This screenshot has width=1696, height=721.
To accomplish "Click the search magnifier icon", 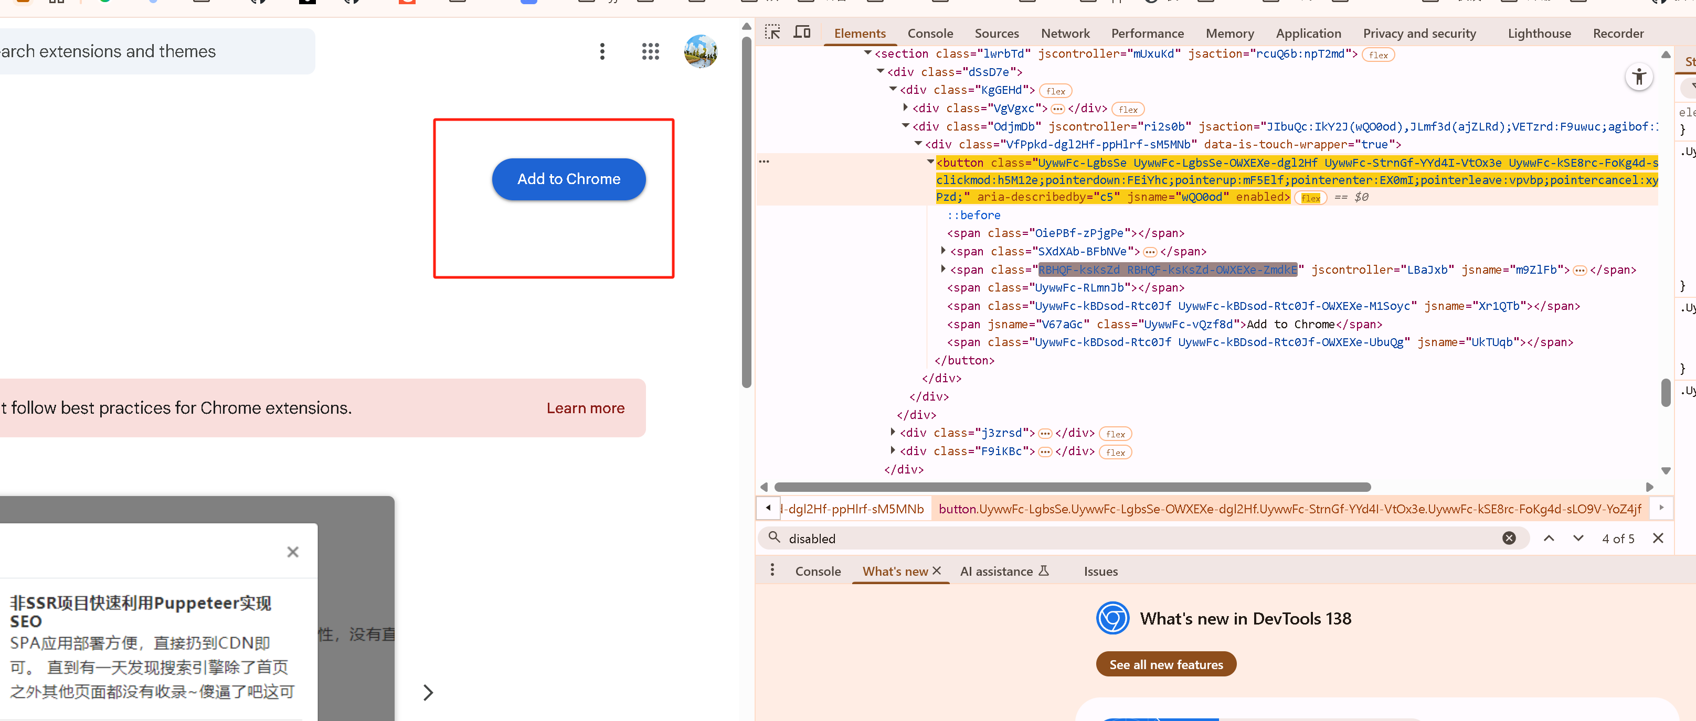I will (x=774, y=537).
